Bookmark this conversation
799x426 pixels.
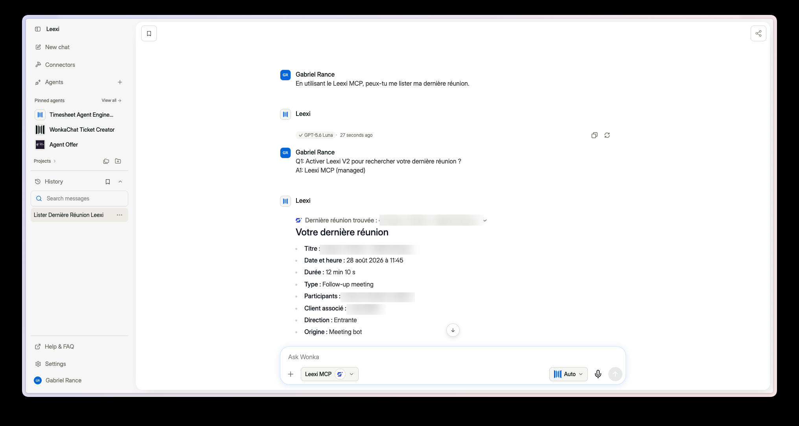(149, 33)
